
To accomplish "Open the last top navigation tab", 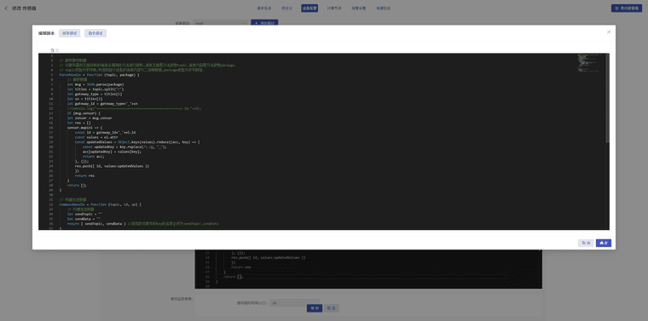I will [383, 9].
